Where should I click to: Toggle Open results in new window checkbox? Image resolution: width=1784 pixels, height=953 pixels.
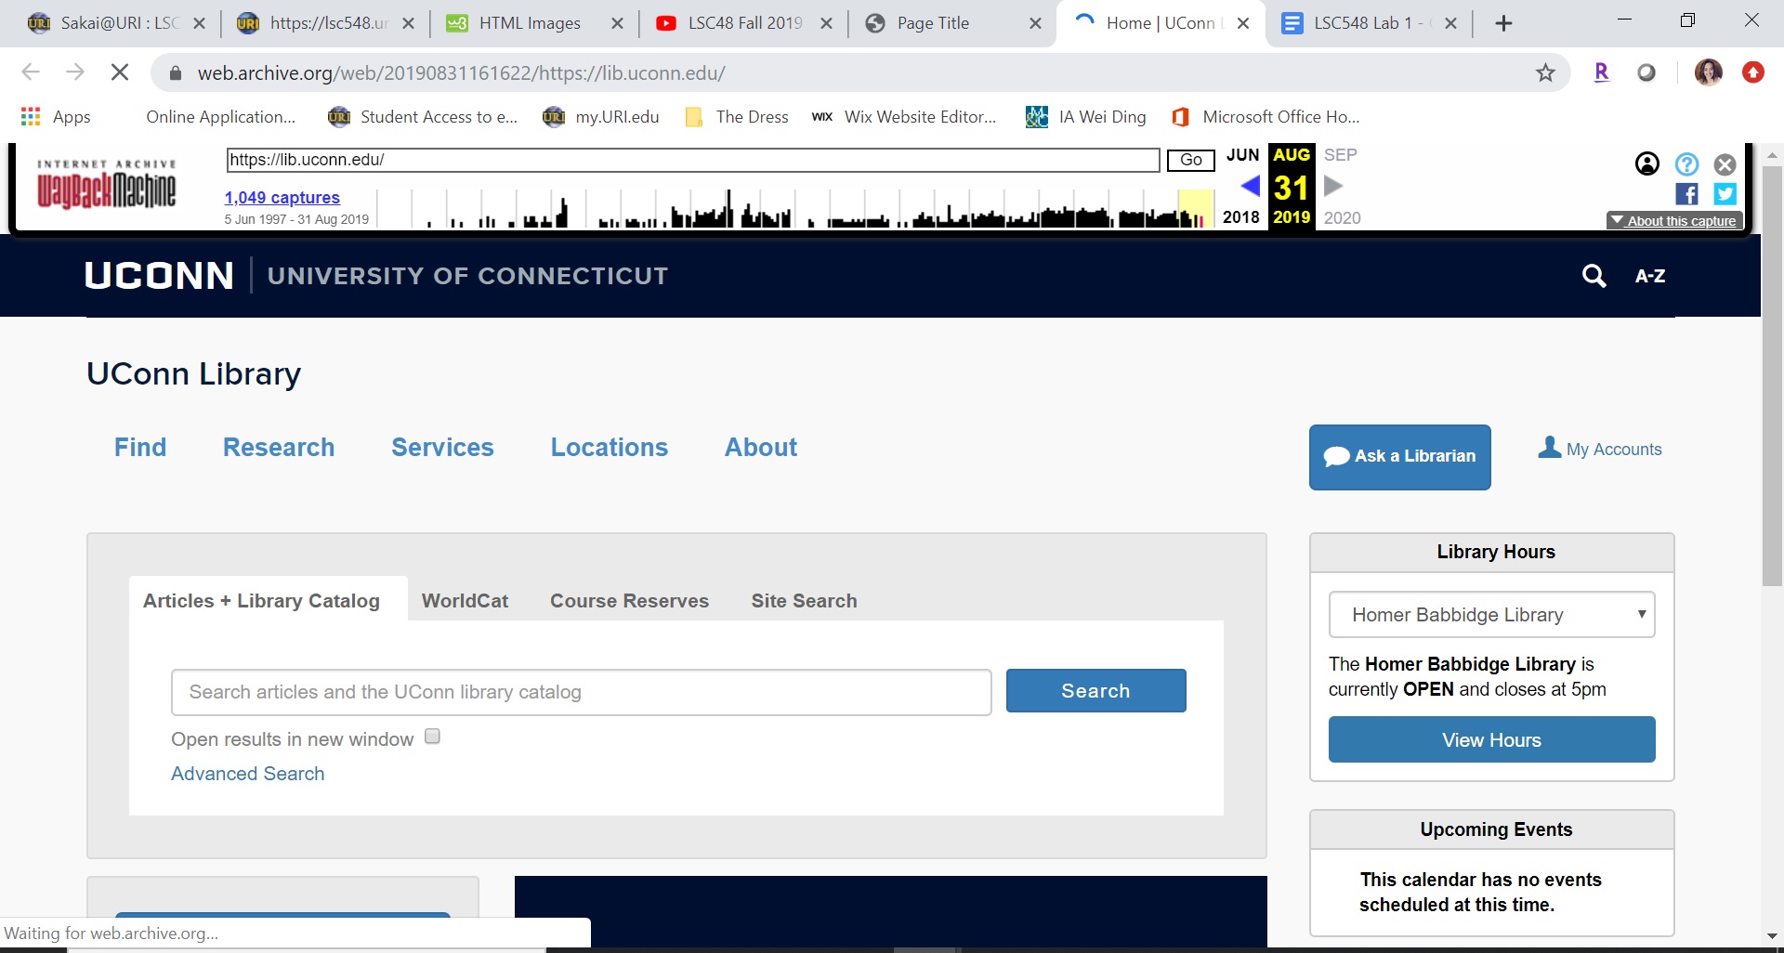[x=432, y=737]
